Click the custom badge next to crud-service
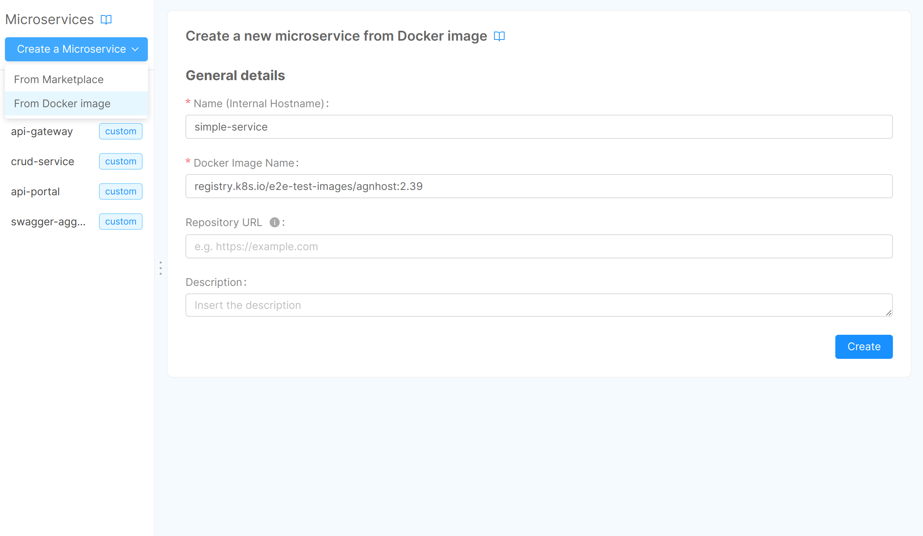This screenshot has width=923, height=536. coord(120,161)
